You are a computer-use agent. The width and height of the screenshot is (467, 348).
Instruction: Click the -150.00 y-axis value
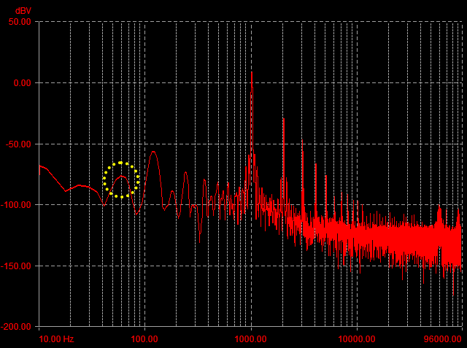(x=16, y=266)
